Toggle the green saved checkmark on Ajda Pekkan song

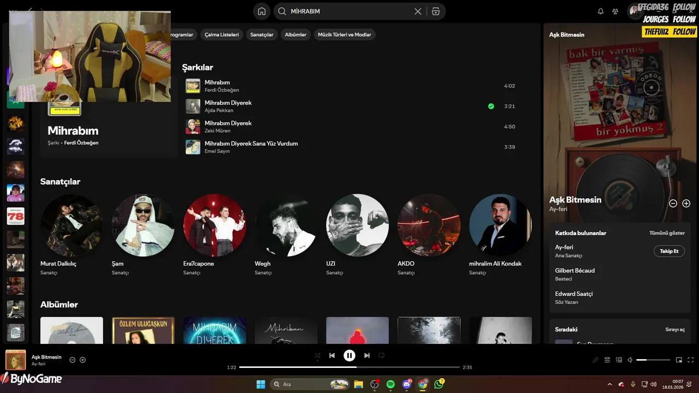(491, 106)
